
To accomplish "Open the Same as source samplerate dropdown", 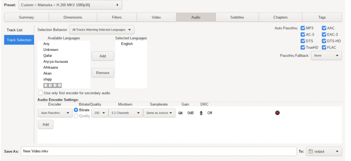I will (x=159, y=113).
